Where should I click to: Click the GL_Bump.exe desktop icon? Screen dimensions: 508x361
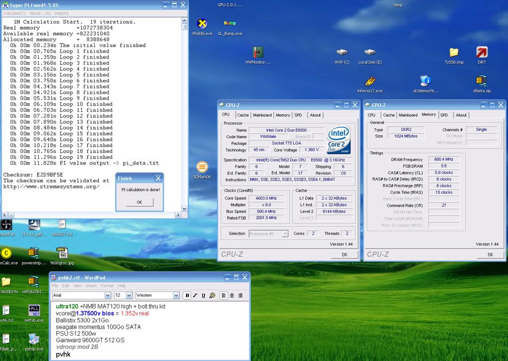coord(230,24)
